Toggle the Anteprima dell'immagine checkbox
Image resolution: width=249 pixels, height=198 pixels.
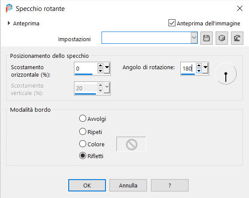click(172, 23)
